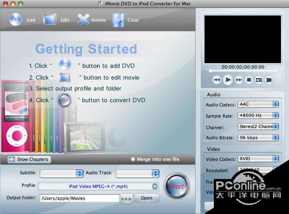Click the Edit label in toolbar
Viewport: 289px width, 214px height.
click(x=65, y=20)
